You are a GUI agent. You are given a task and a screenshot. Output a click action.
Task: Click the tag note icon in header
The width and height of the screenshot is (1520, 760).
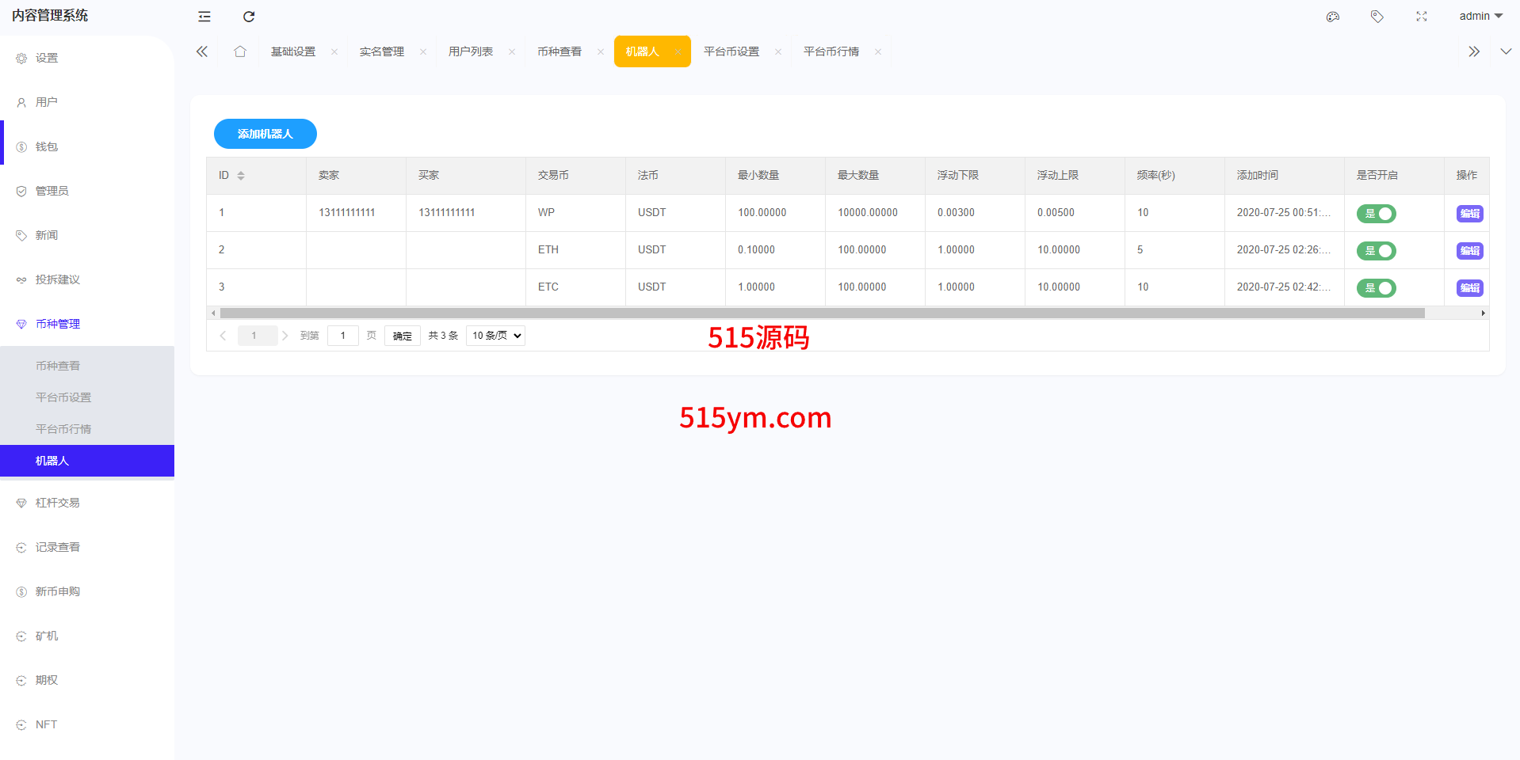point(1377,17)
